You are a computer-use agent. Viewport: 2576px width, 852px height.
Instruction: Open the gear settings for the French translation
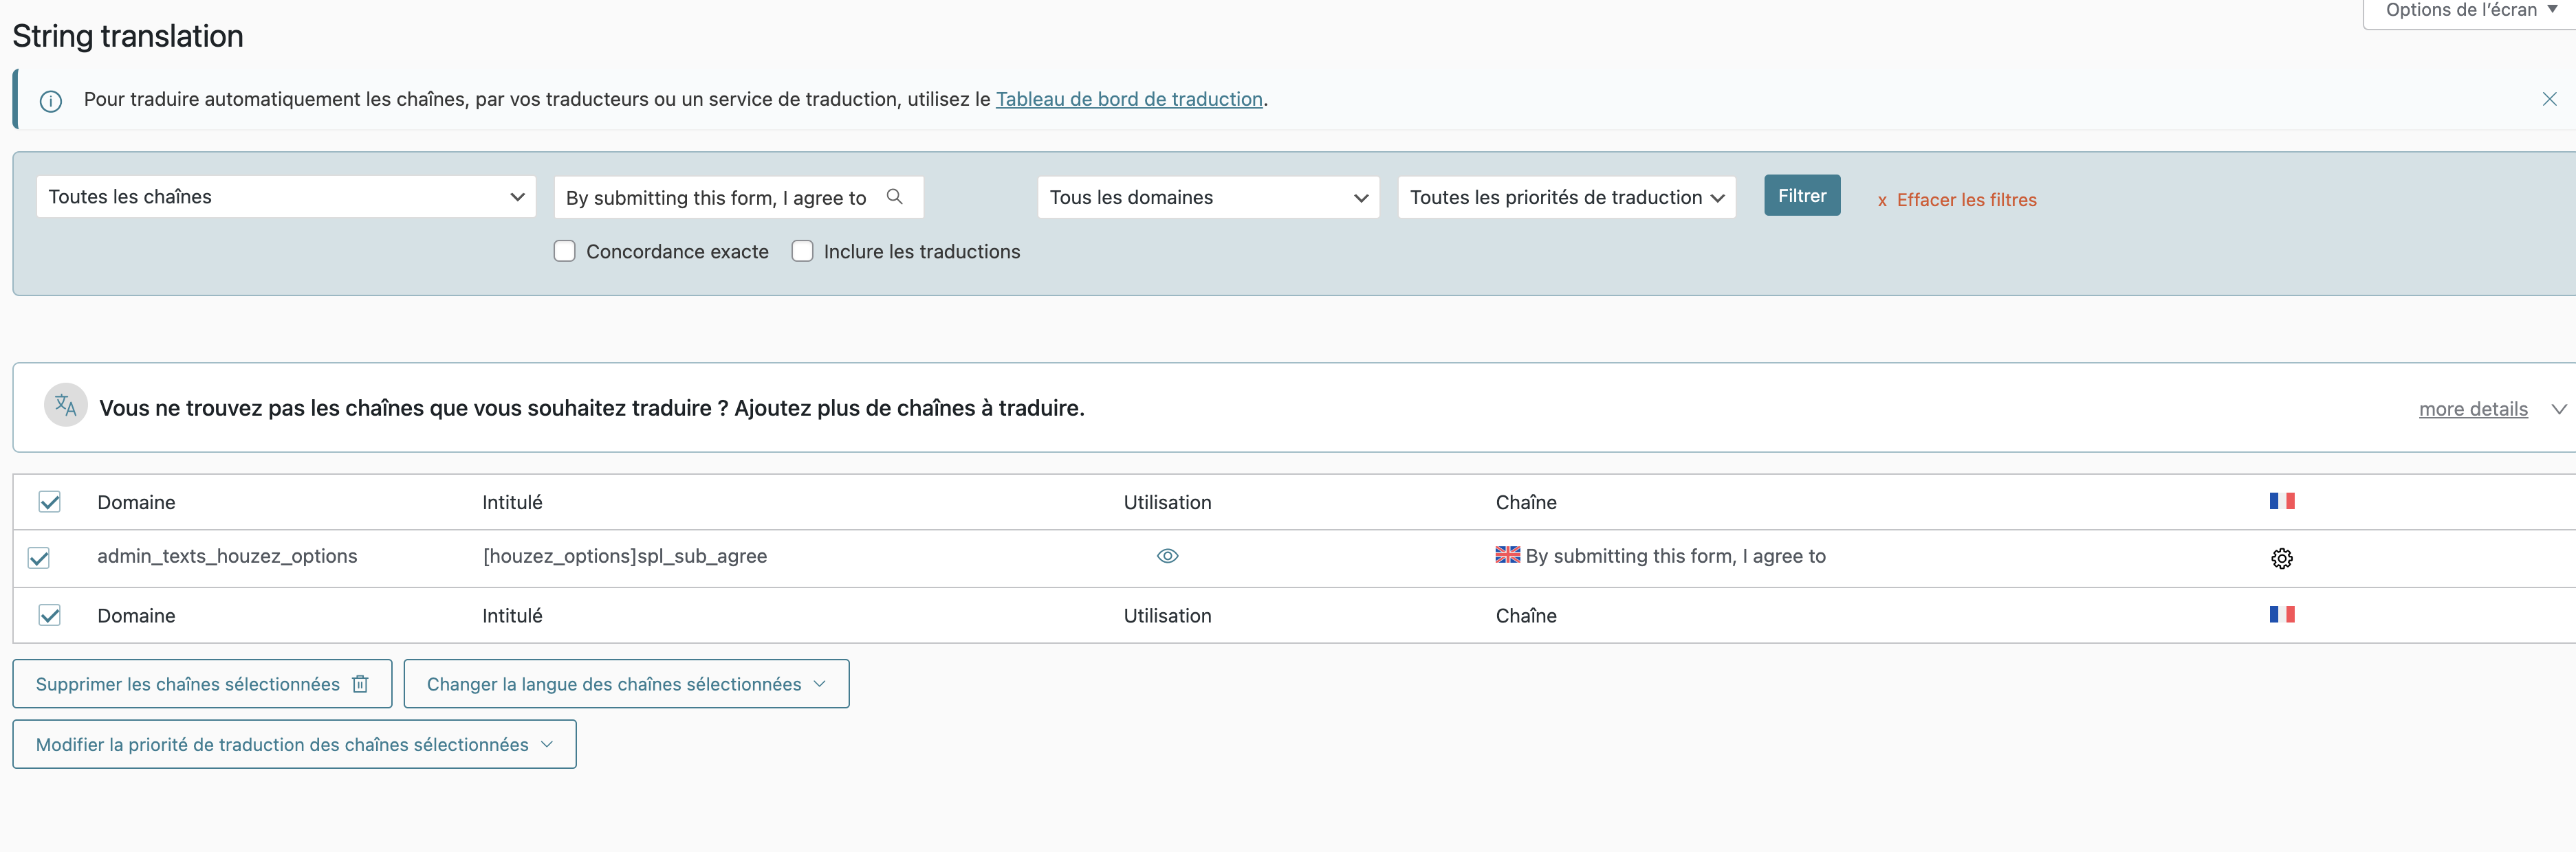(2281, 559)
